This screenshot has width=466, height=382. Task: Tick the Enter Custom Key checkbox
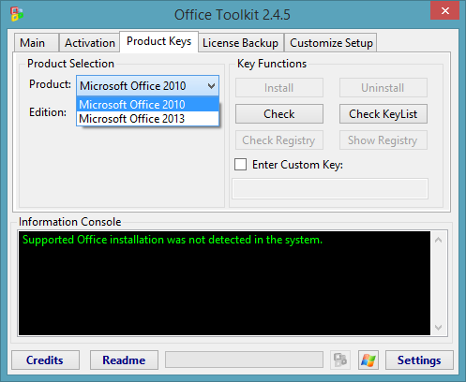240,164
